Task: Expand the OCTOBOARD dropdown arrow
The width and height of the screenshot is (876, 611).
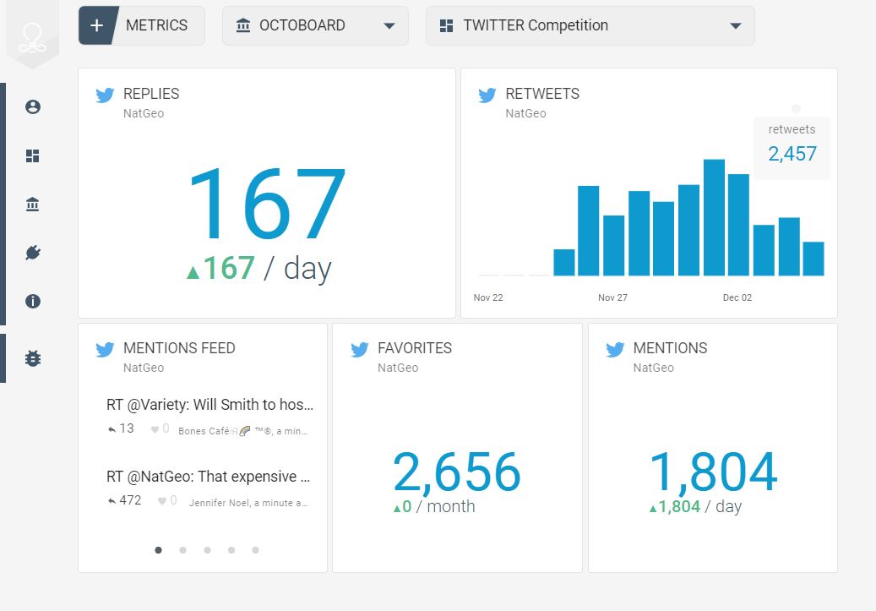Action: (x=389, y=25)
